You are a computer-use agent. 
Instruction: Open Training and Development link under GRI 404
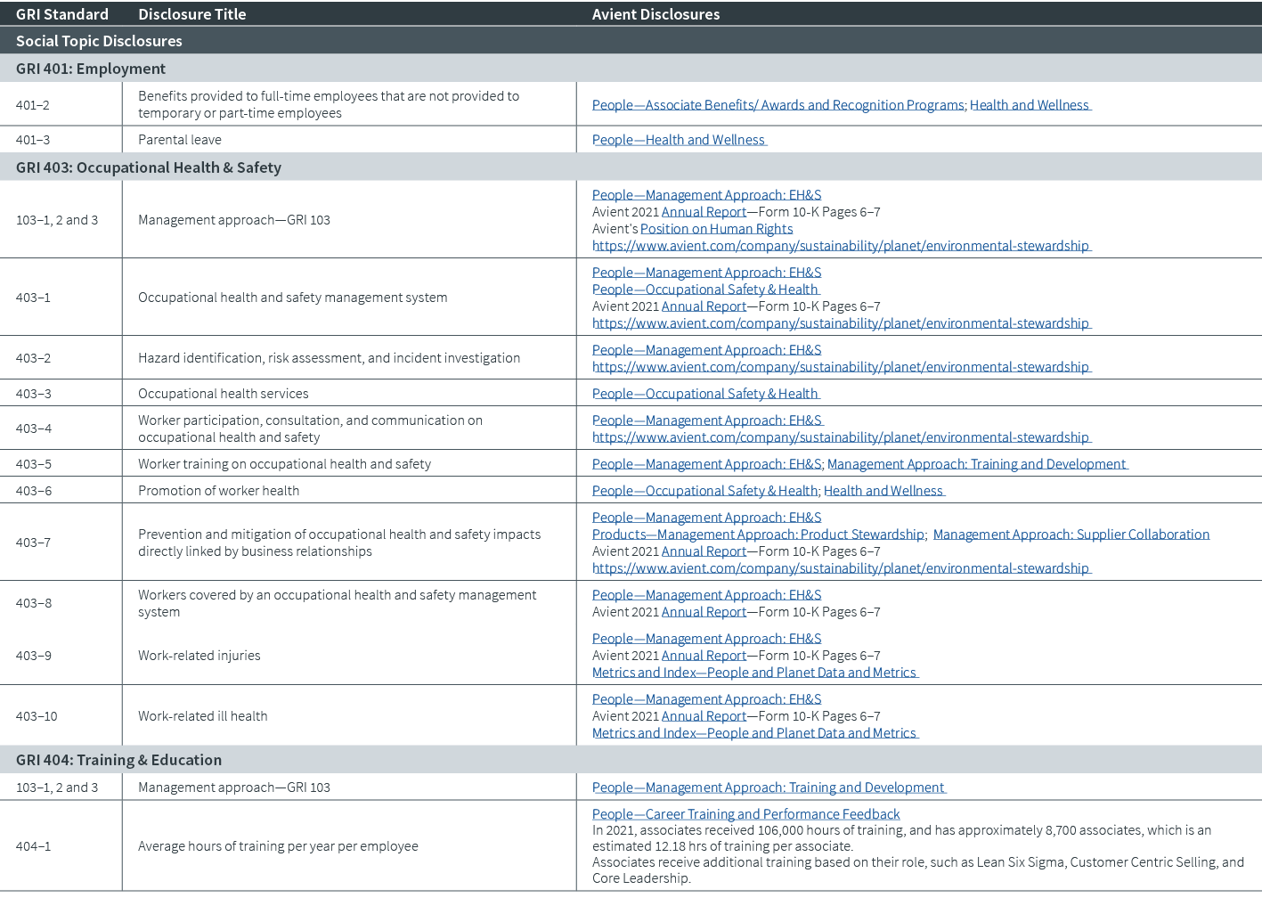click(x=769, y=788)
